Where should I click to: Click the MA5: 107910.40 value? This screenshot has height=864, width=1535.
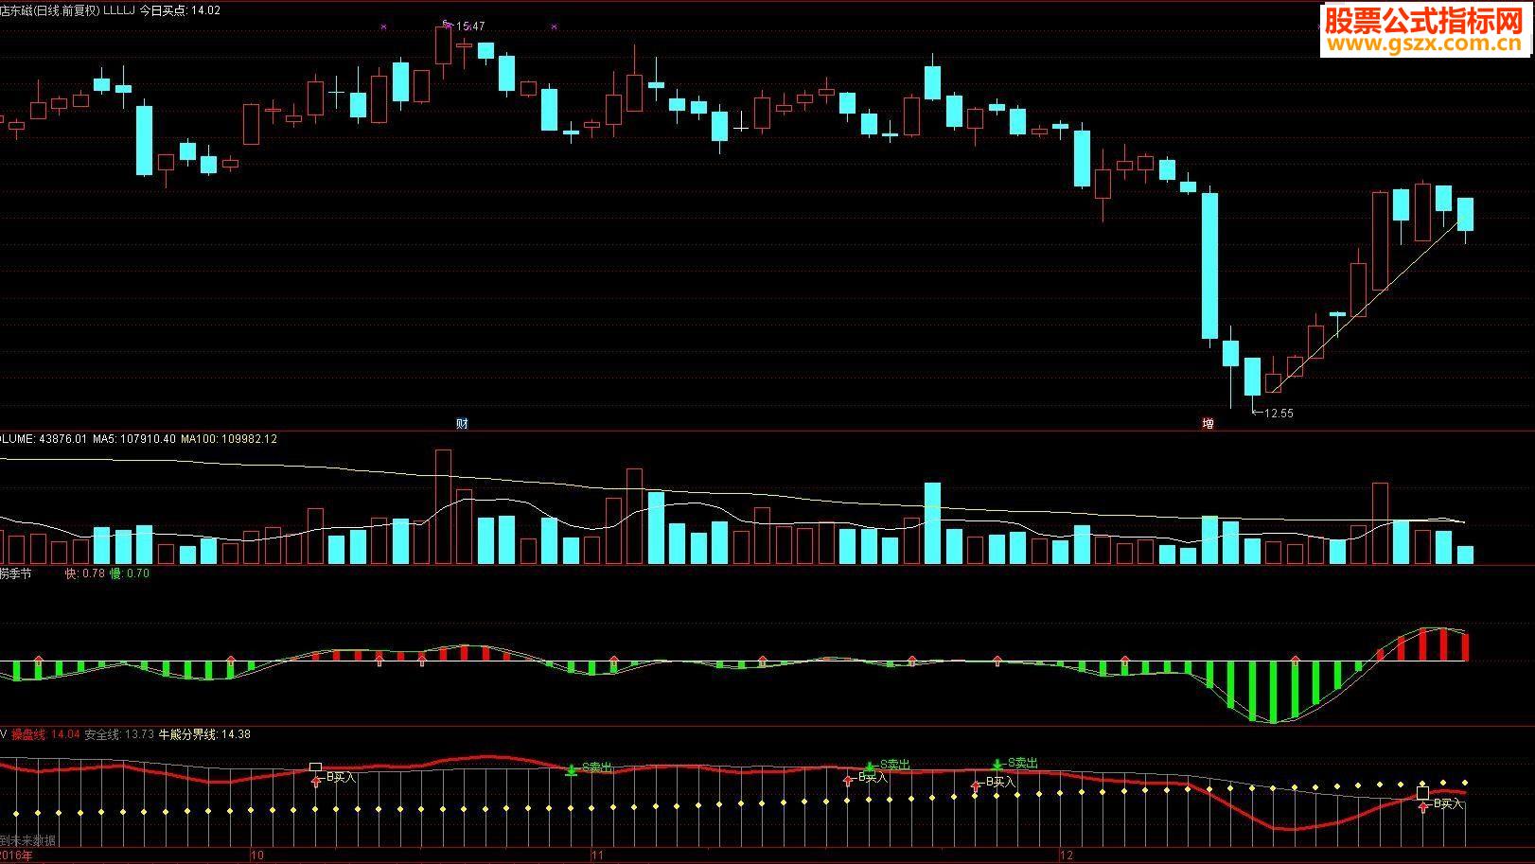(133, 439)
